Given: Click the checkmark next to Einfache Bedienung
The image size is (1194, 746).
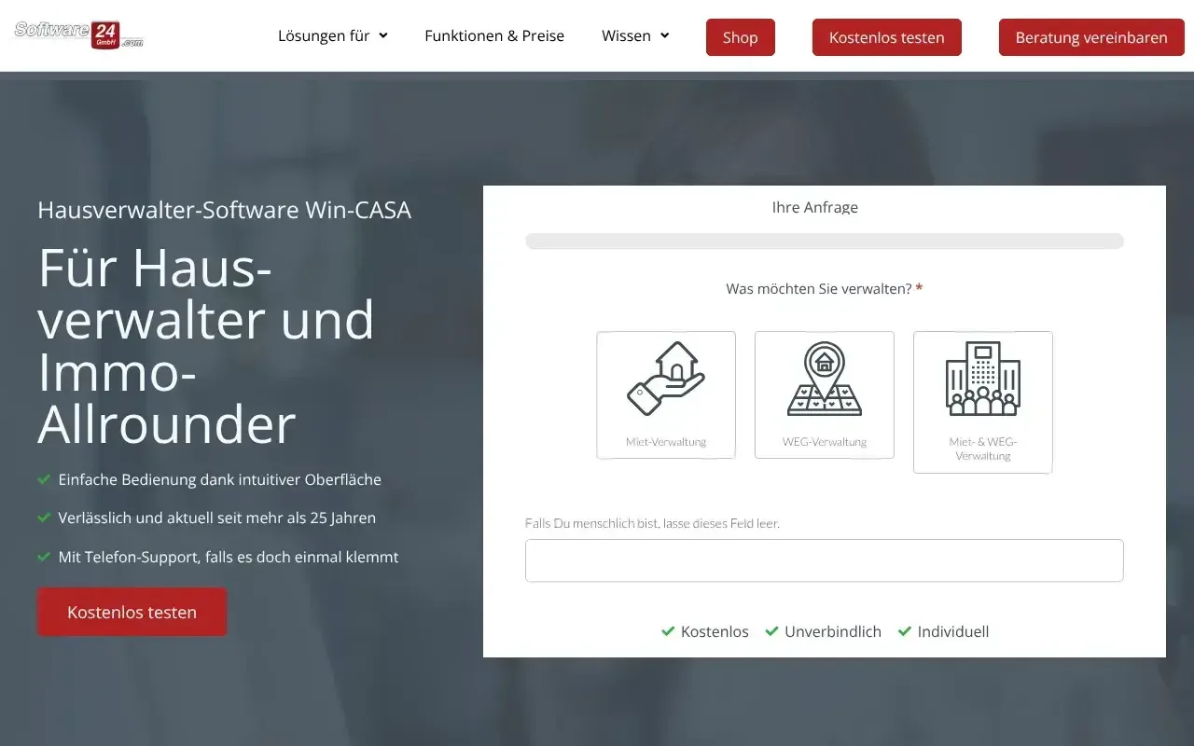Looking at the screenshot, I should tap(44, 479).
